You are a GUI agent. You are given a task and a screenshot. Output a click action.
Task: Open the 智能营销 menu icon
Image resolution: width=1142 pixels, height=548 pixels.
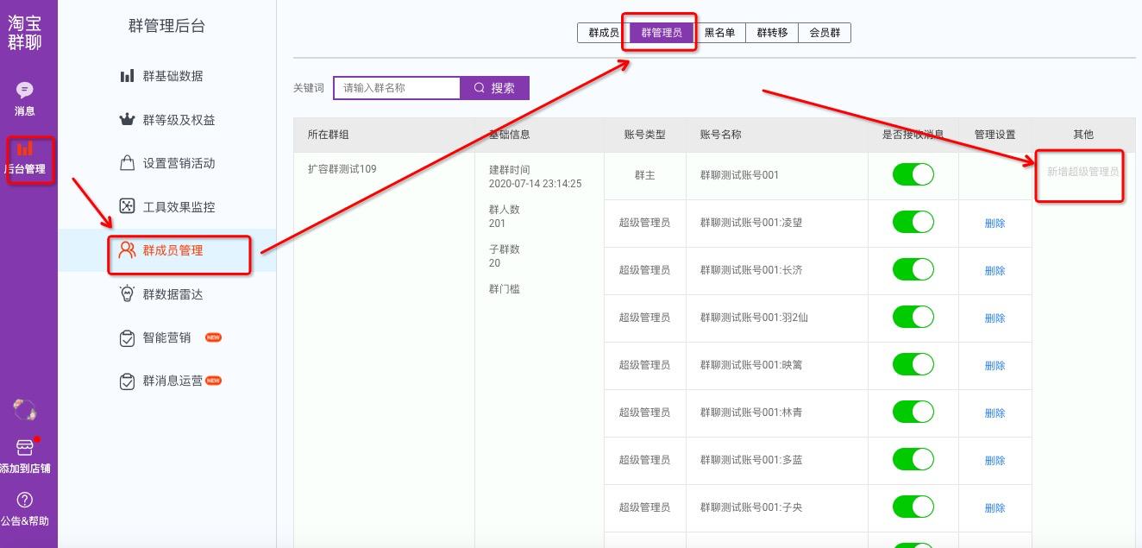click(x=128, y=337)
